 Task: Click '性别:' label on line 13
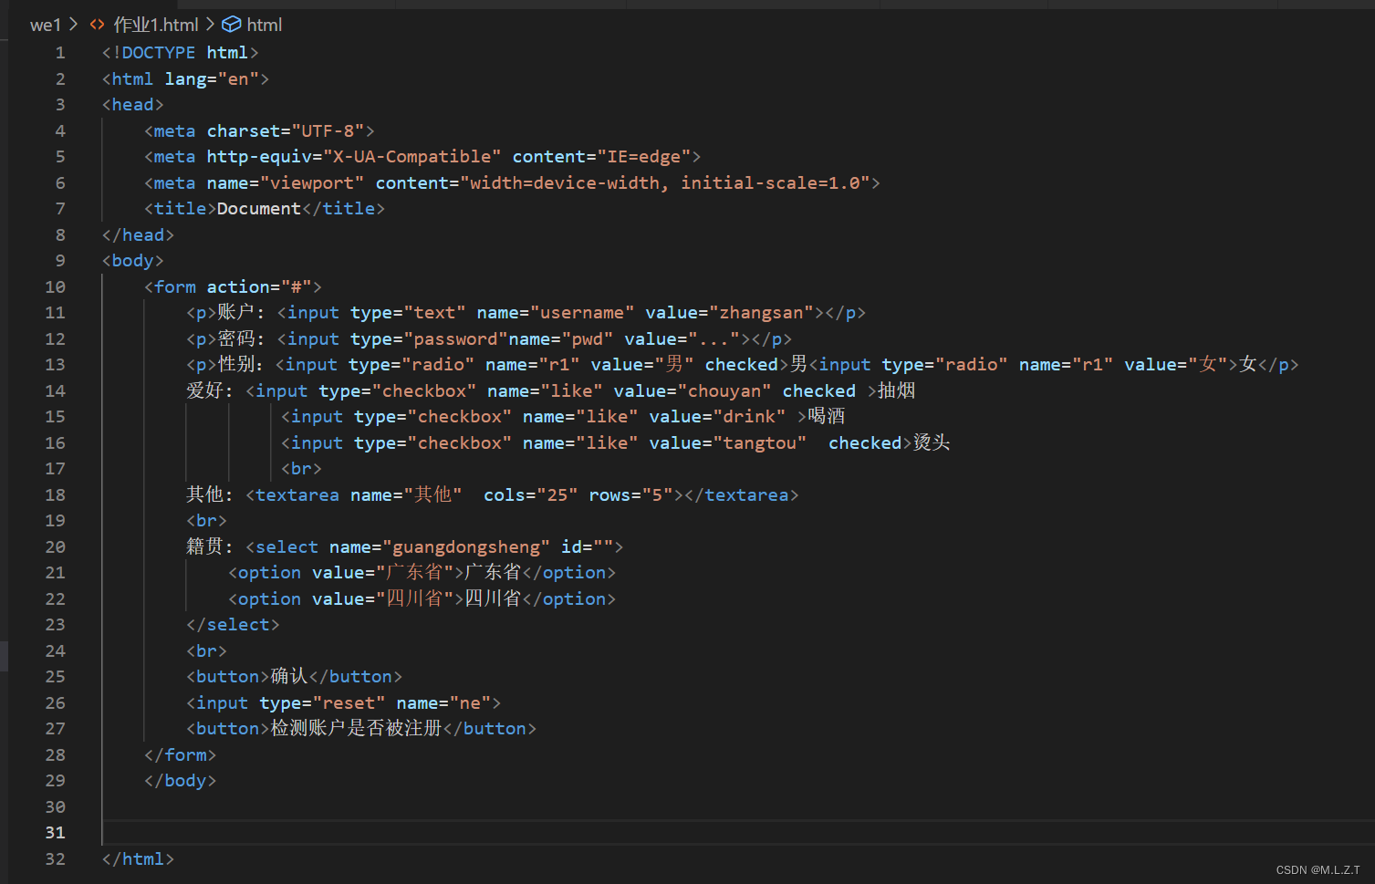coord(241,365)
